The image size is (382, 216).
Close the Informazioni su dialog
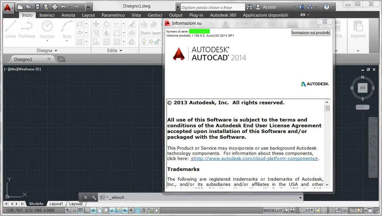pyautogui.click(x=325, y=22)
